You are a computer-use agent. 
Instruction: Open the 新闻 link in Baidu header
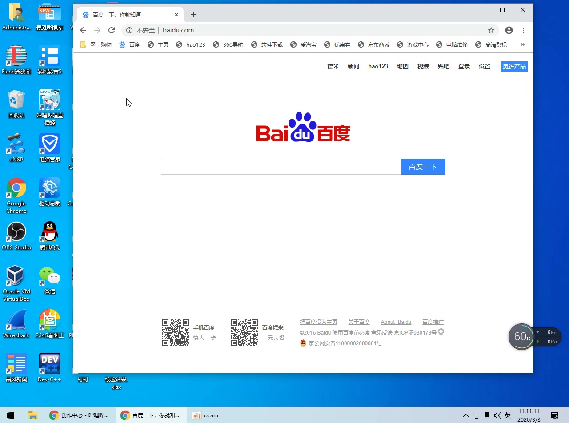(353, 66)
